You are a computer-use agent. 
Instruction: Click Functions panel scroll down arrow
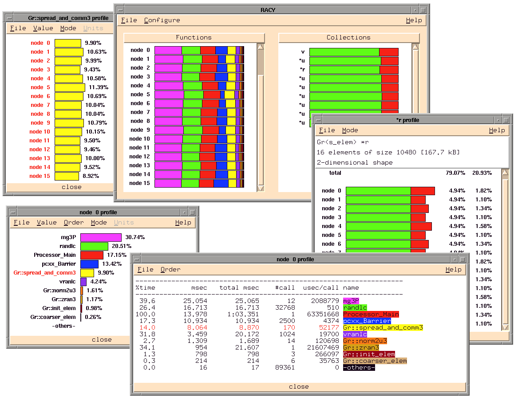click(x=261, y=188)
